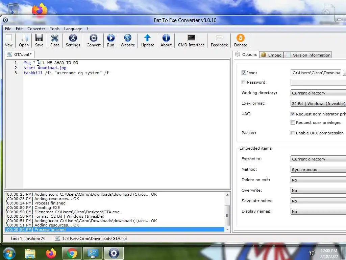Open Settings from the toolbar
Image resolution: width=346 pixels, height=260 pixels.
(73, 41)
